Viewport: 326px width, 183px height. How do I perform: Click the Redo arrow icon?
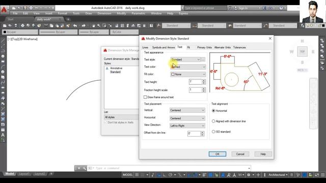tap(84, 25)
